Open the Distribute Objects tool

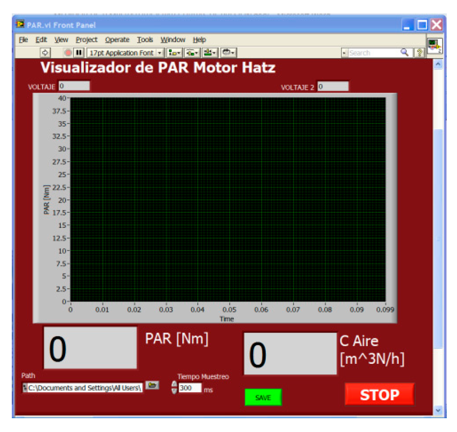tap(192, 53)
